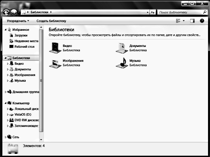
Task: Select the Видео label in the sidebar
Action: pos(19,64)
